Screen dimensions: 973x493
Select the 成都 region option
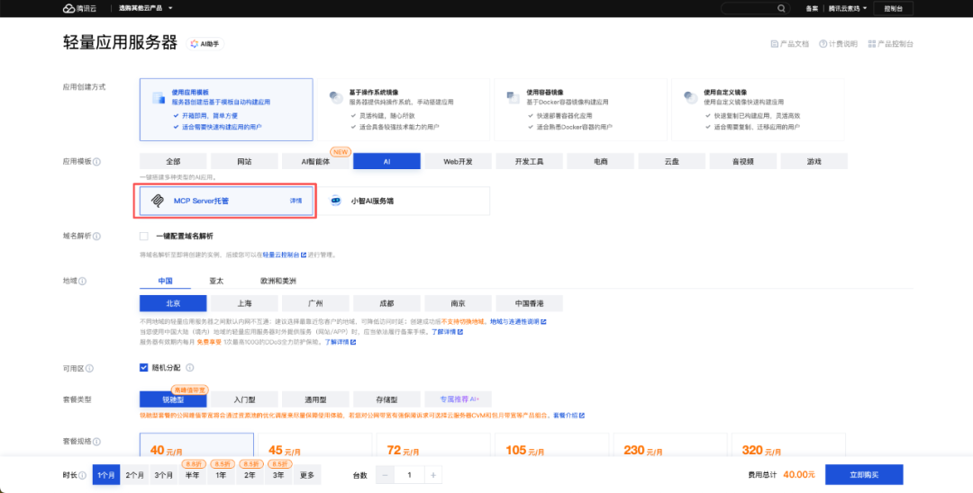click(386, 303)
